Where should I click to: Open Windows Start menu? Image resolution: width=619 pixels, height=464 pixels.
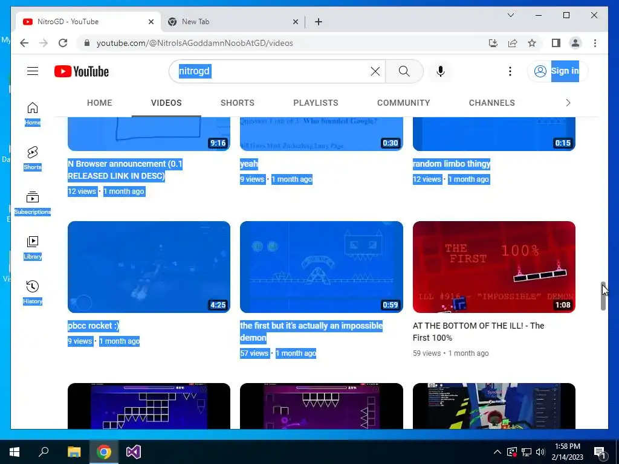coord(15,452)
